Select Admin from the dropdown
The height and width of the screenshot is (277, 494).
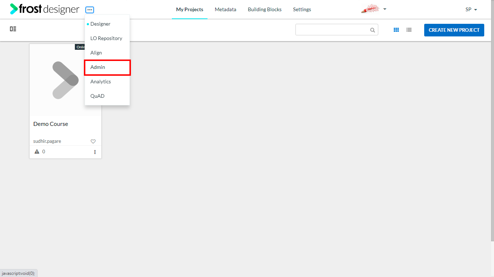[107, 67]
